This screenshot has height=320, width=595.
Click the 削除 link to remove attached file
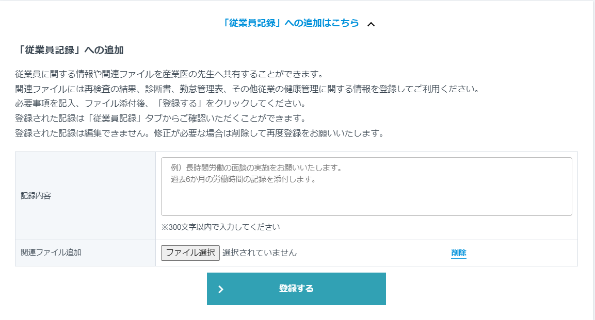[458, 252]
